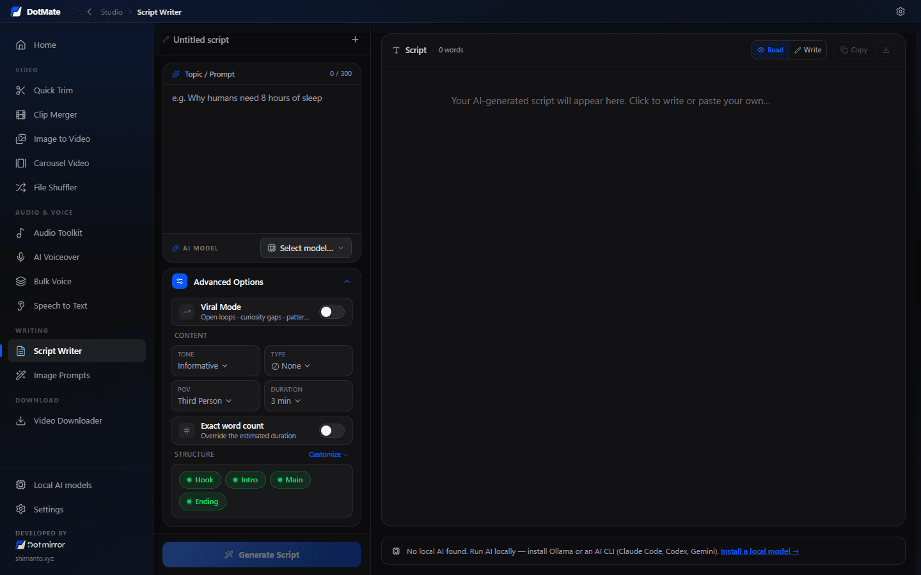This screenshot has height=575, width=921.
Task: Open the Select model dropdown
Action: click(x=306, y=248)
